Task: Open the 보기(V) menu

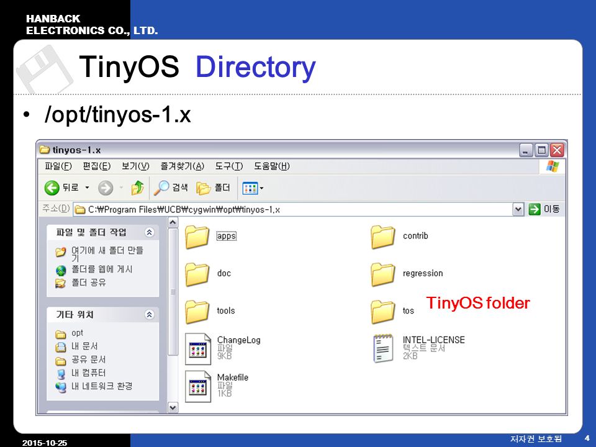Action: pyautogui.click(x=135, y=166)
